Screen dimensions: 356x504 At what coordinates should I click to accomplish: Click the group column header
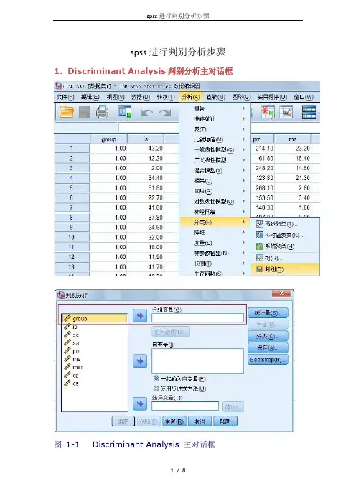[108, 139]
